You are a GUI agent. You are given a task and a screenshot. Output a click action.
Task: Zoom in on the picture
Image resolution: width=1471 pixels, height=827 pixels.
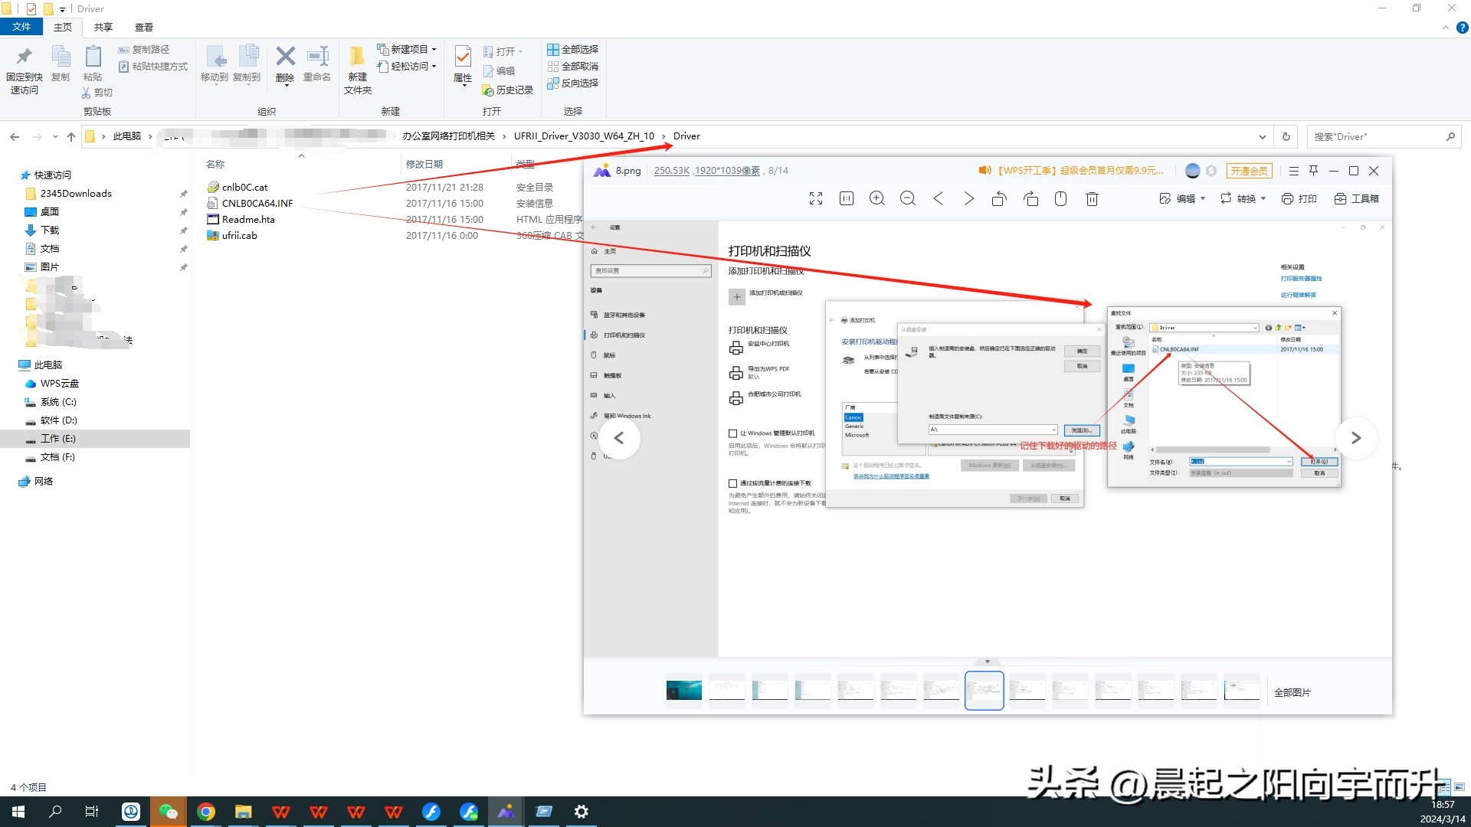coord(877,199)
